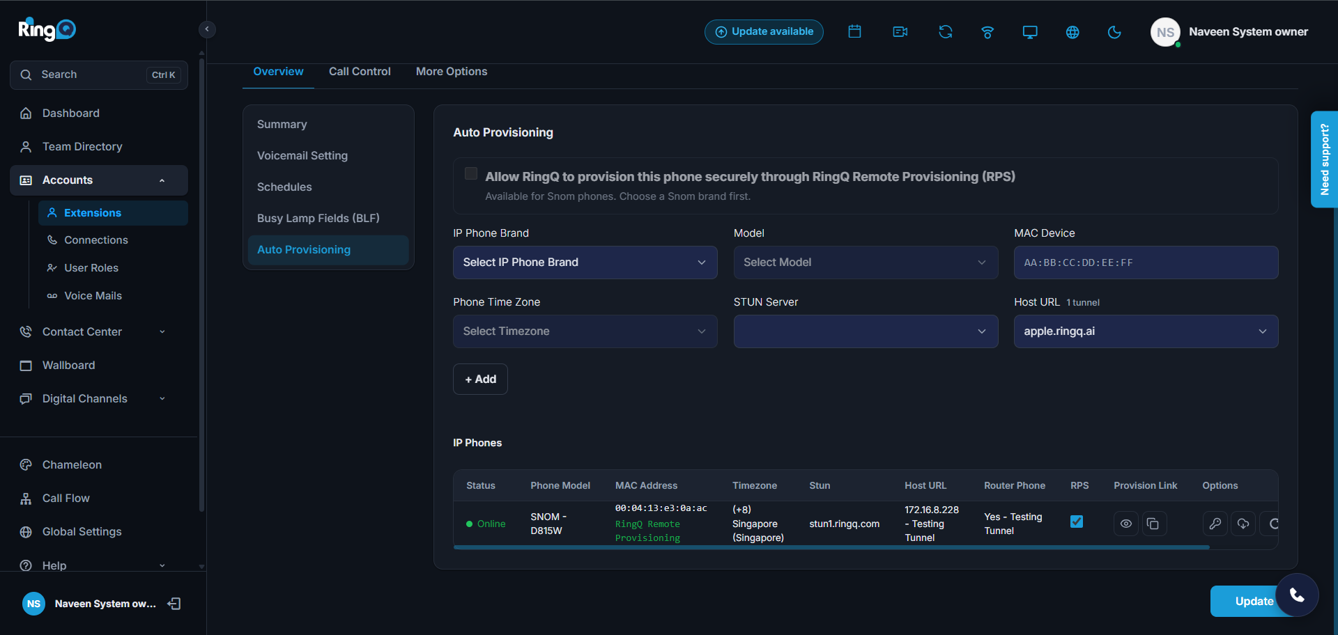The image size is (1338, 635).
Task: Expand the Digital Channels menu
Action: 99,398
